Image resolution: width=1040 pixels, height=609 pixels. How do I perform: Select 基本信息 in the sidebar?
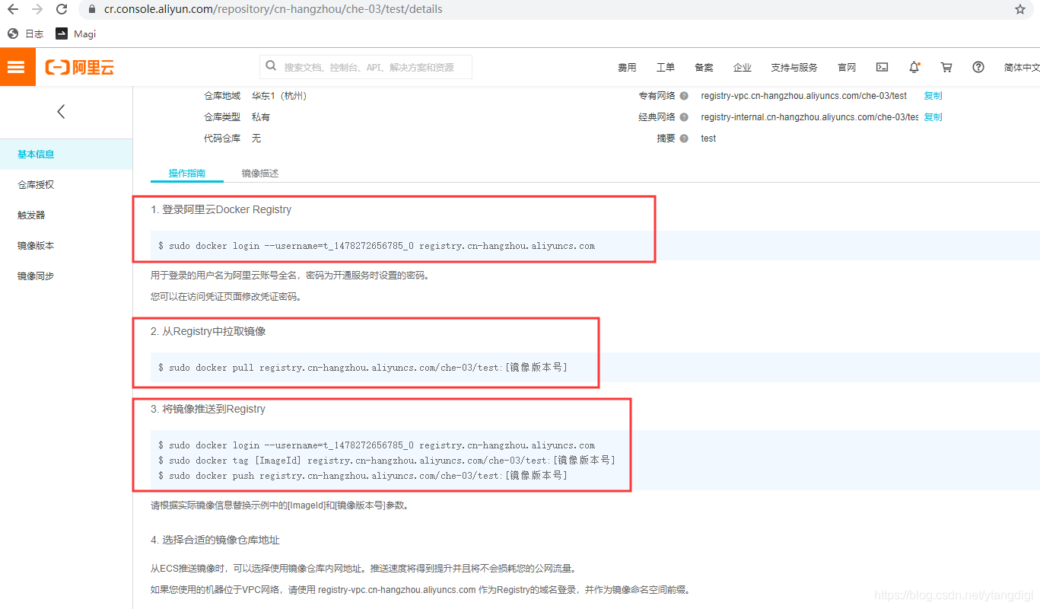click(66, 154)
